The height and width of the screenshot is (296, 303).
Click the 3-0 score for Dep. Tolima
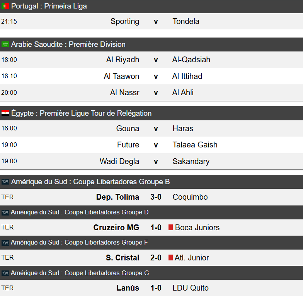click(156, 197)
